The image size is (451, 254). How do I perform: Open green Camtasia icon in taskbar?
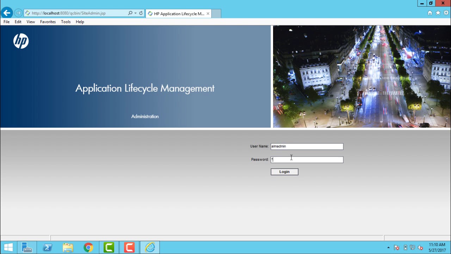[109, 247]
